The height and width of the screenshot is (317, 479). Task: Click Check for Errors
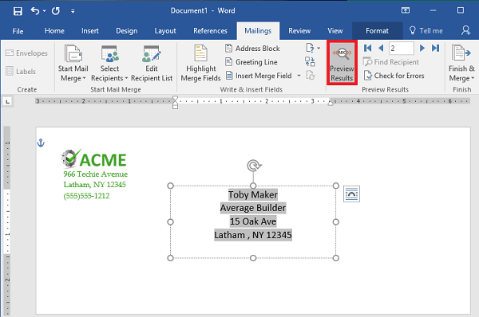click(394, 76)
